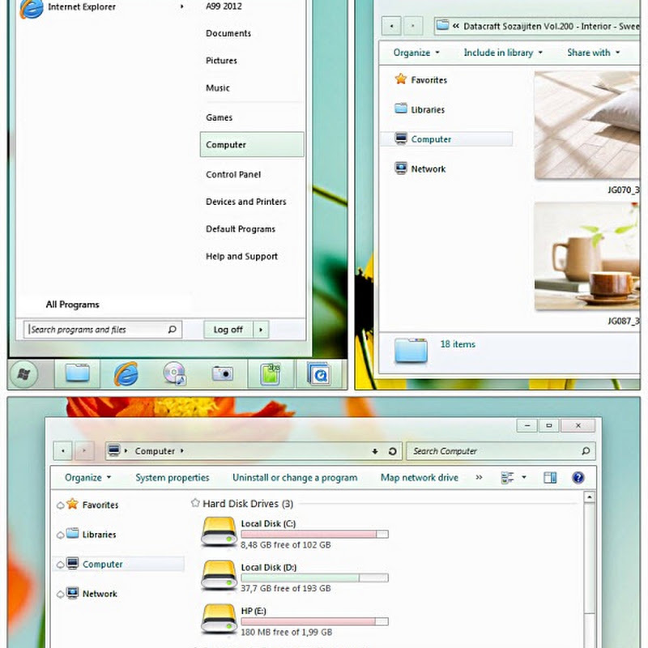The image size is (648, 648).
Task: Open Control Panel from the Start menu
Action: coord(233,175)
